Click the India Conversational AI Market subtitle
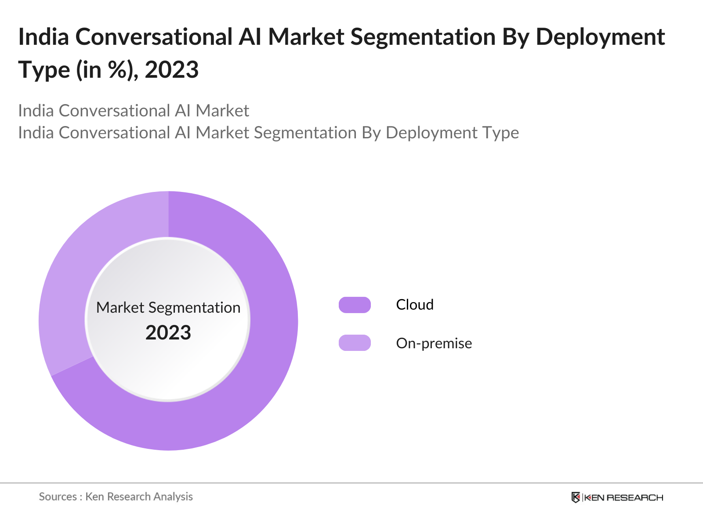The image size is (703, 527). pyautogui.click(x=134, y=111)
